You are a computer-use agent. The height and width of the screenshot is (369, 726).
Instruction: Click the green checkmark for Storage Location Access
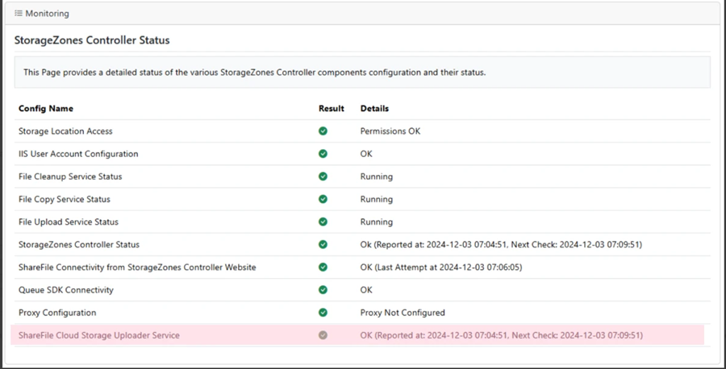323,131
